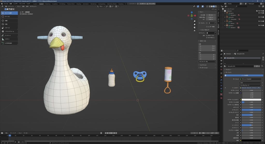
Task: Click the マニュアル button in top bar
Action: (x=151, y=4)
